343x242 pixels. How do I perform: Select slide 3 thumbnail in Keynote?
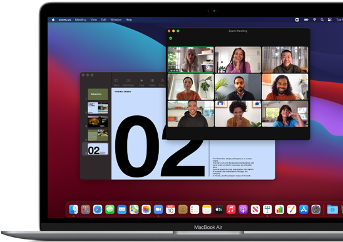(x=98, y=122)
